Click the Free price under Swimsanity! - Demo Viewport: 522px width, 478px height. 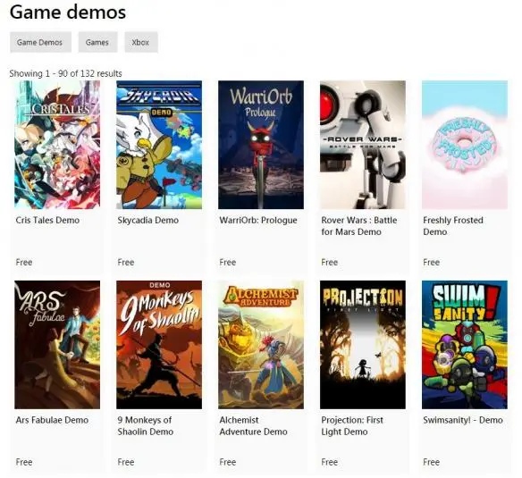(x=432, y=462)
